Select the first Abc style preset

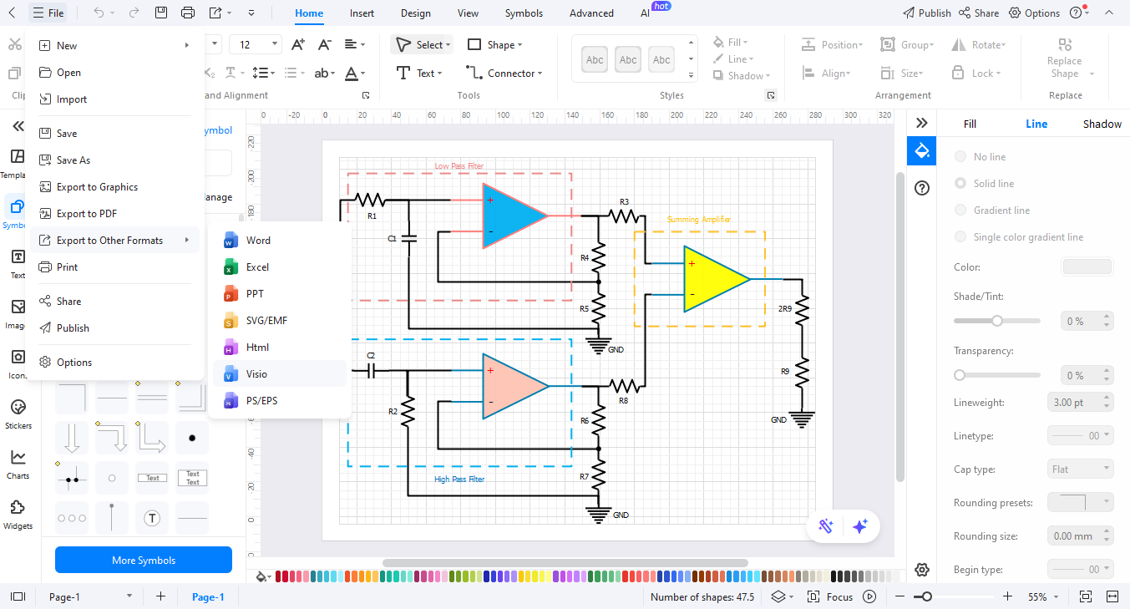coord(595,59)
